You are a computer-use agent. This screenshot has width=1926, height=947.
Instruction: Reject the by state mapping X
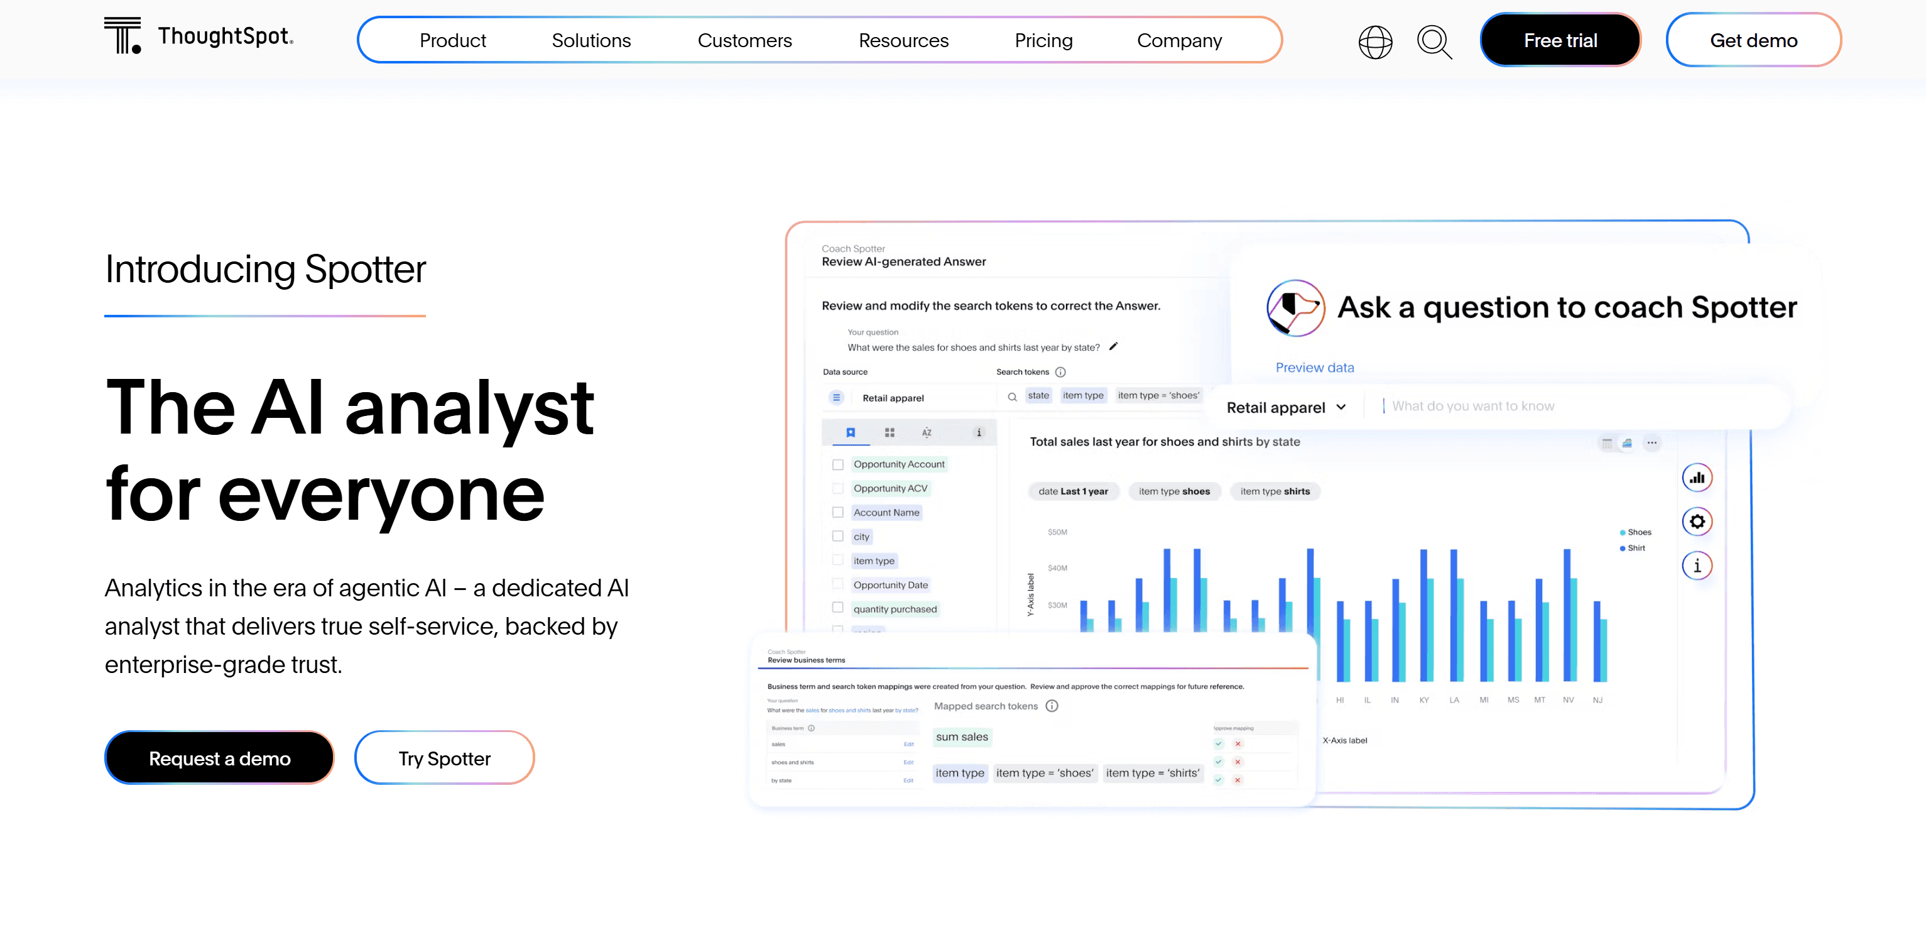pos(1238,779)
